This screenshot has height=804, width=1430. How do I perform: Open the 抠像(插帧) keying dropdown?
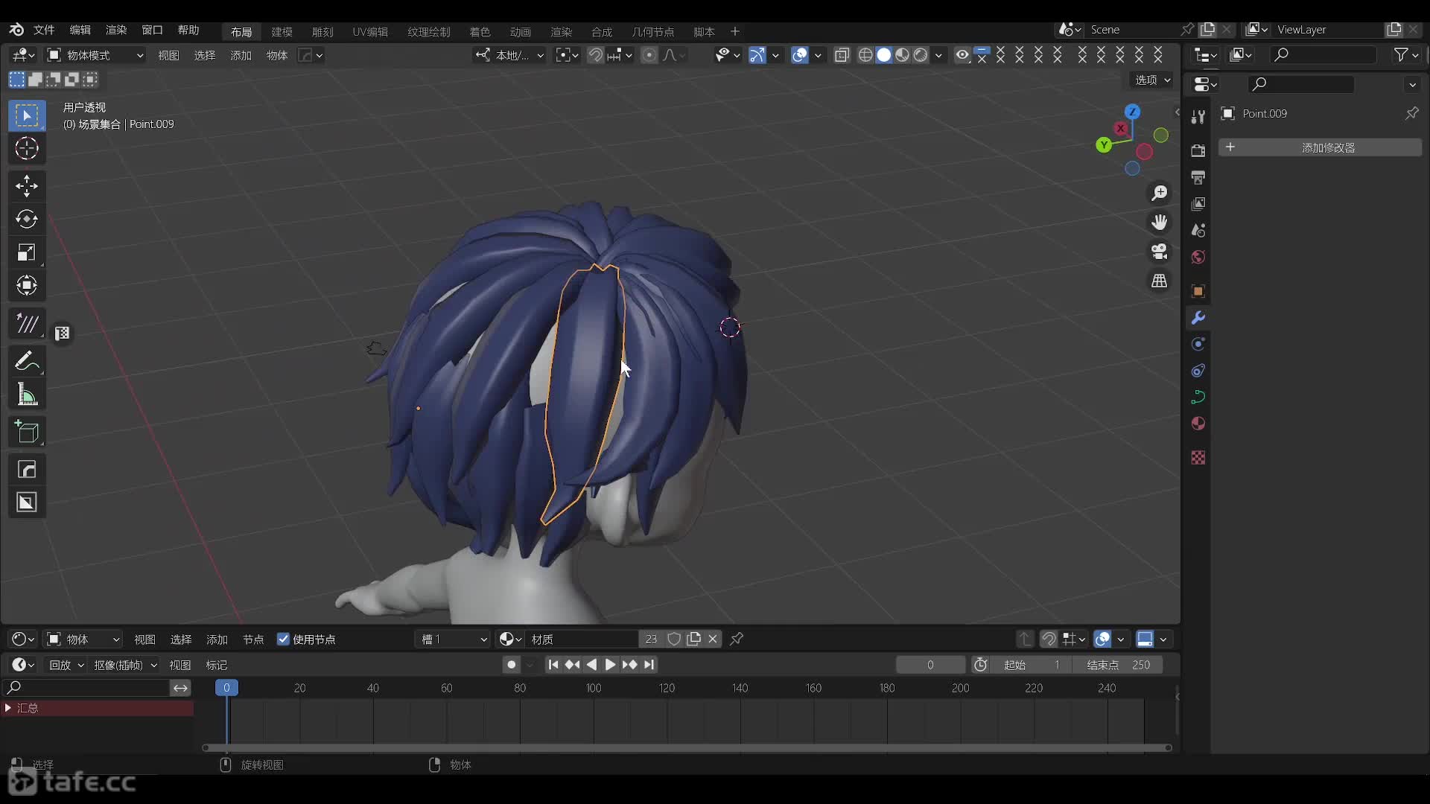125,665
